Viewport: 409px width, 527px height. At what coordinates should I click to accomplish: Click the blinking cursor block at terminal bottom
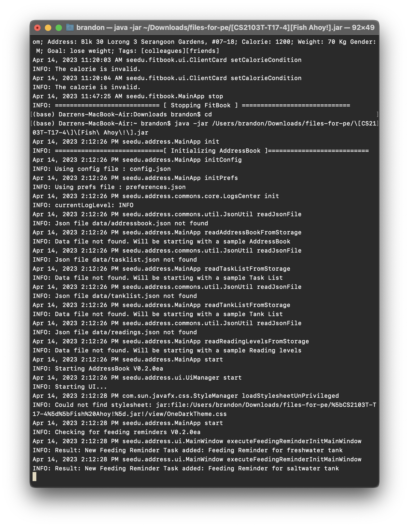tap(34, 477)
